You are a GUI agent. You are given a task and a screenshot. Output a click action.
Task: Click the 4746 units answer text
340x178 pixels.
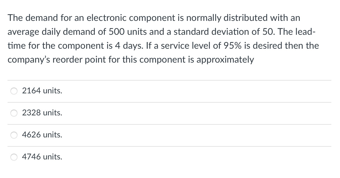pyautogui.click(x=42, y=157)
